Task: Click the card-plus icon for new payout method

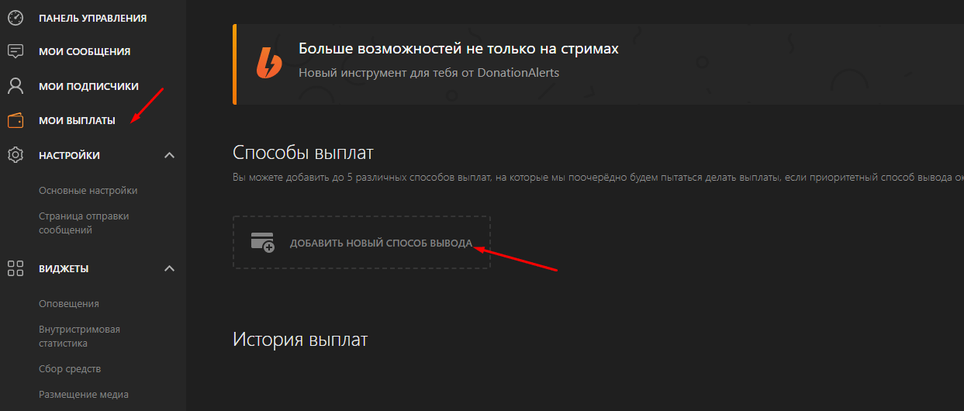Action: pos(263,242)
